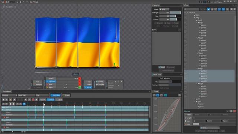Switch axes to World
Image resolution: width=238 pixels, height=134 pixels.
tap(88, 87)
